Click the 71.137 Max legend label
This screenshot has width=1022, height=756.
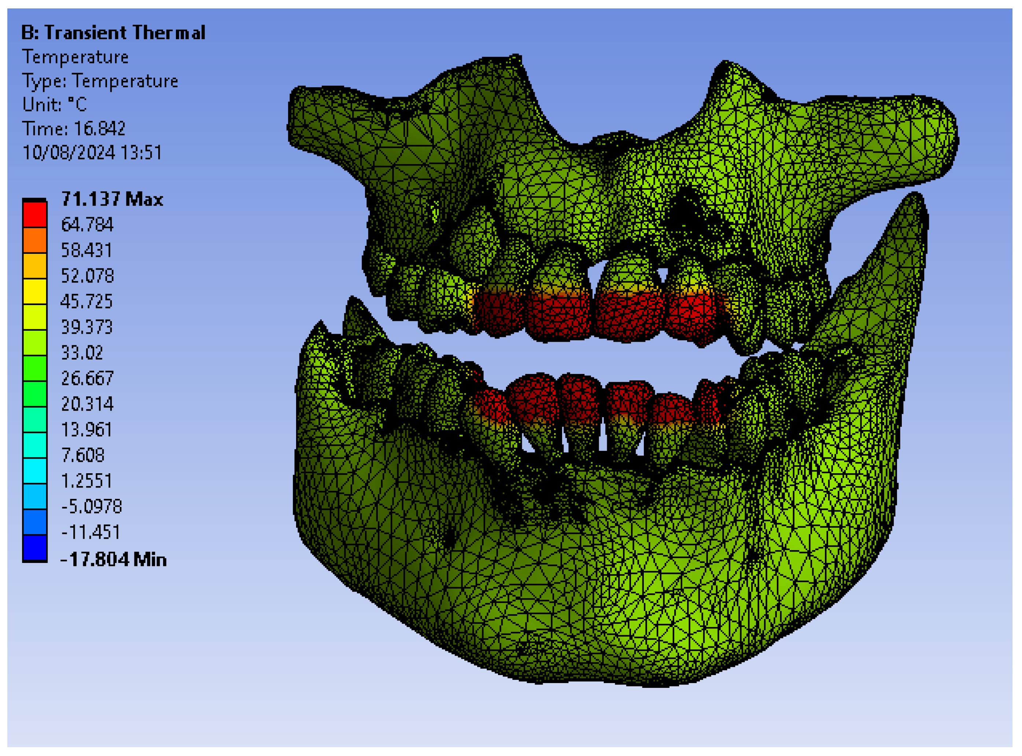[112, 200]
